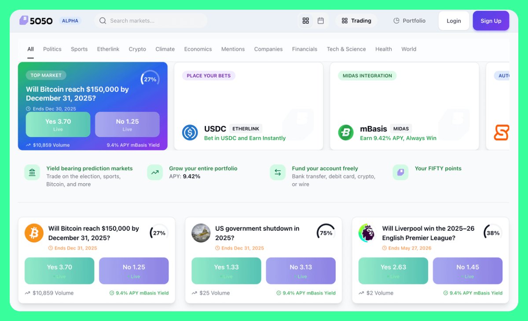Select the Climate tab
The image size is (528, 321).
[x=165, y=49]
